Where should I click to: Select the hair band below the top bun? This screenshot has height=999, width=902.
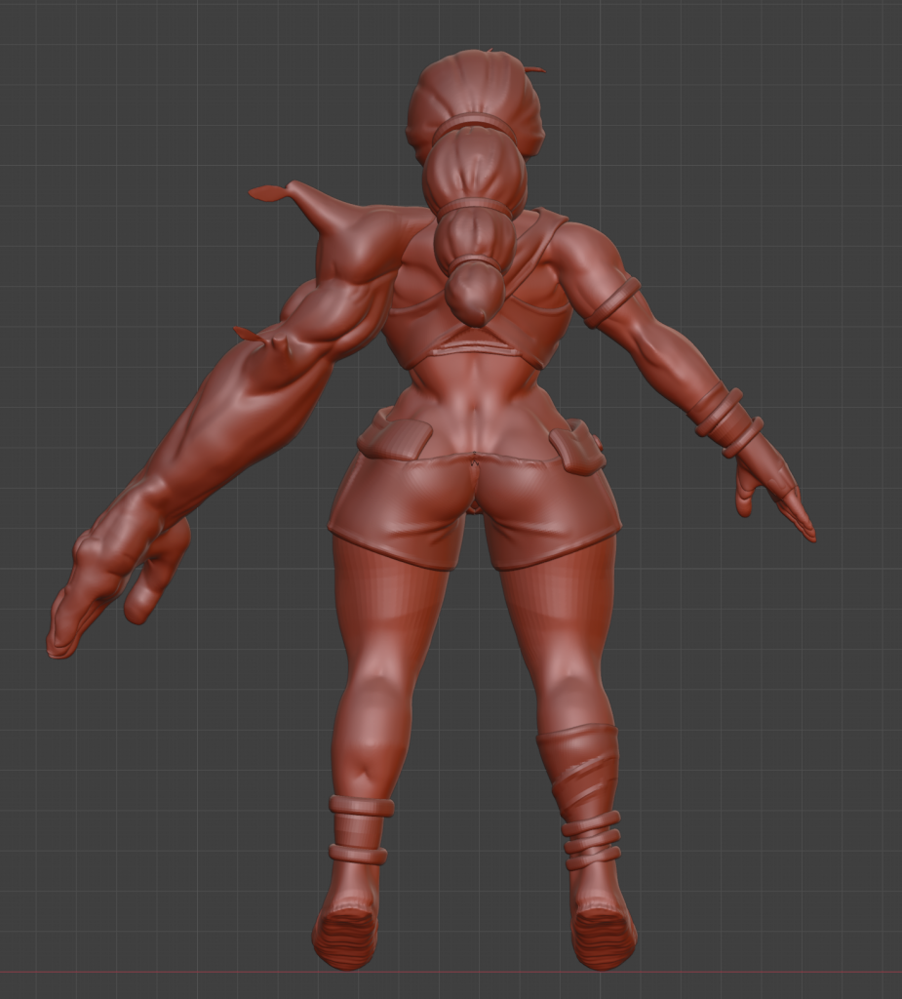click(x=474, y=125)
